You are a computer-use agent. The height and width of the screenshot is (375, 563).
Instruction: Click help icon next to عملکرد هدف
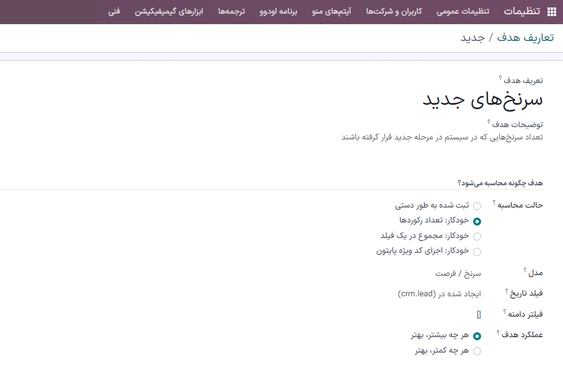499,332
